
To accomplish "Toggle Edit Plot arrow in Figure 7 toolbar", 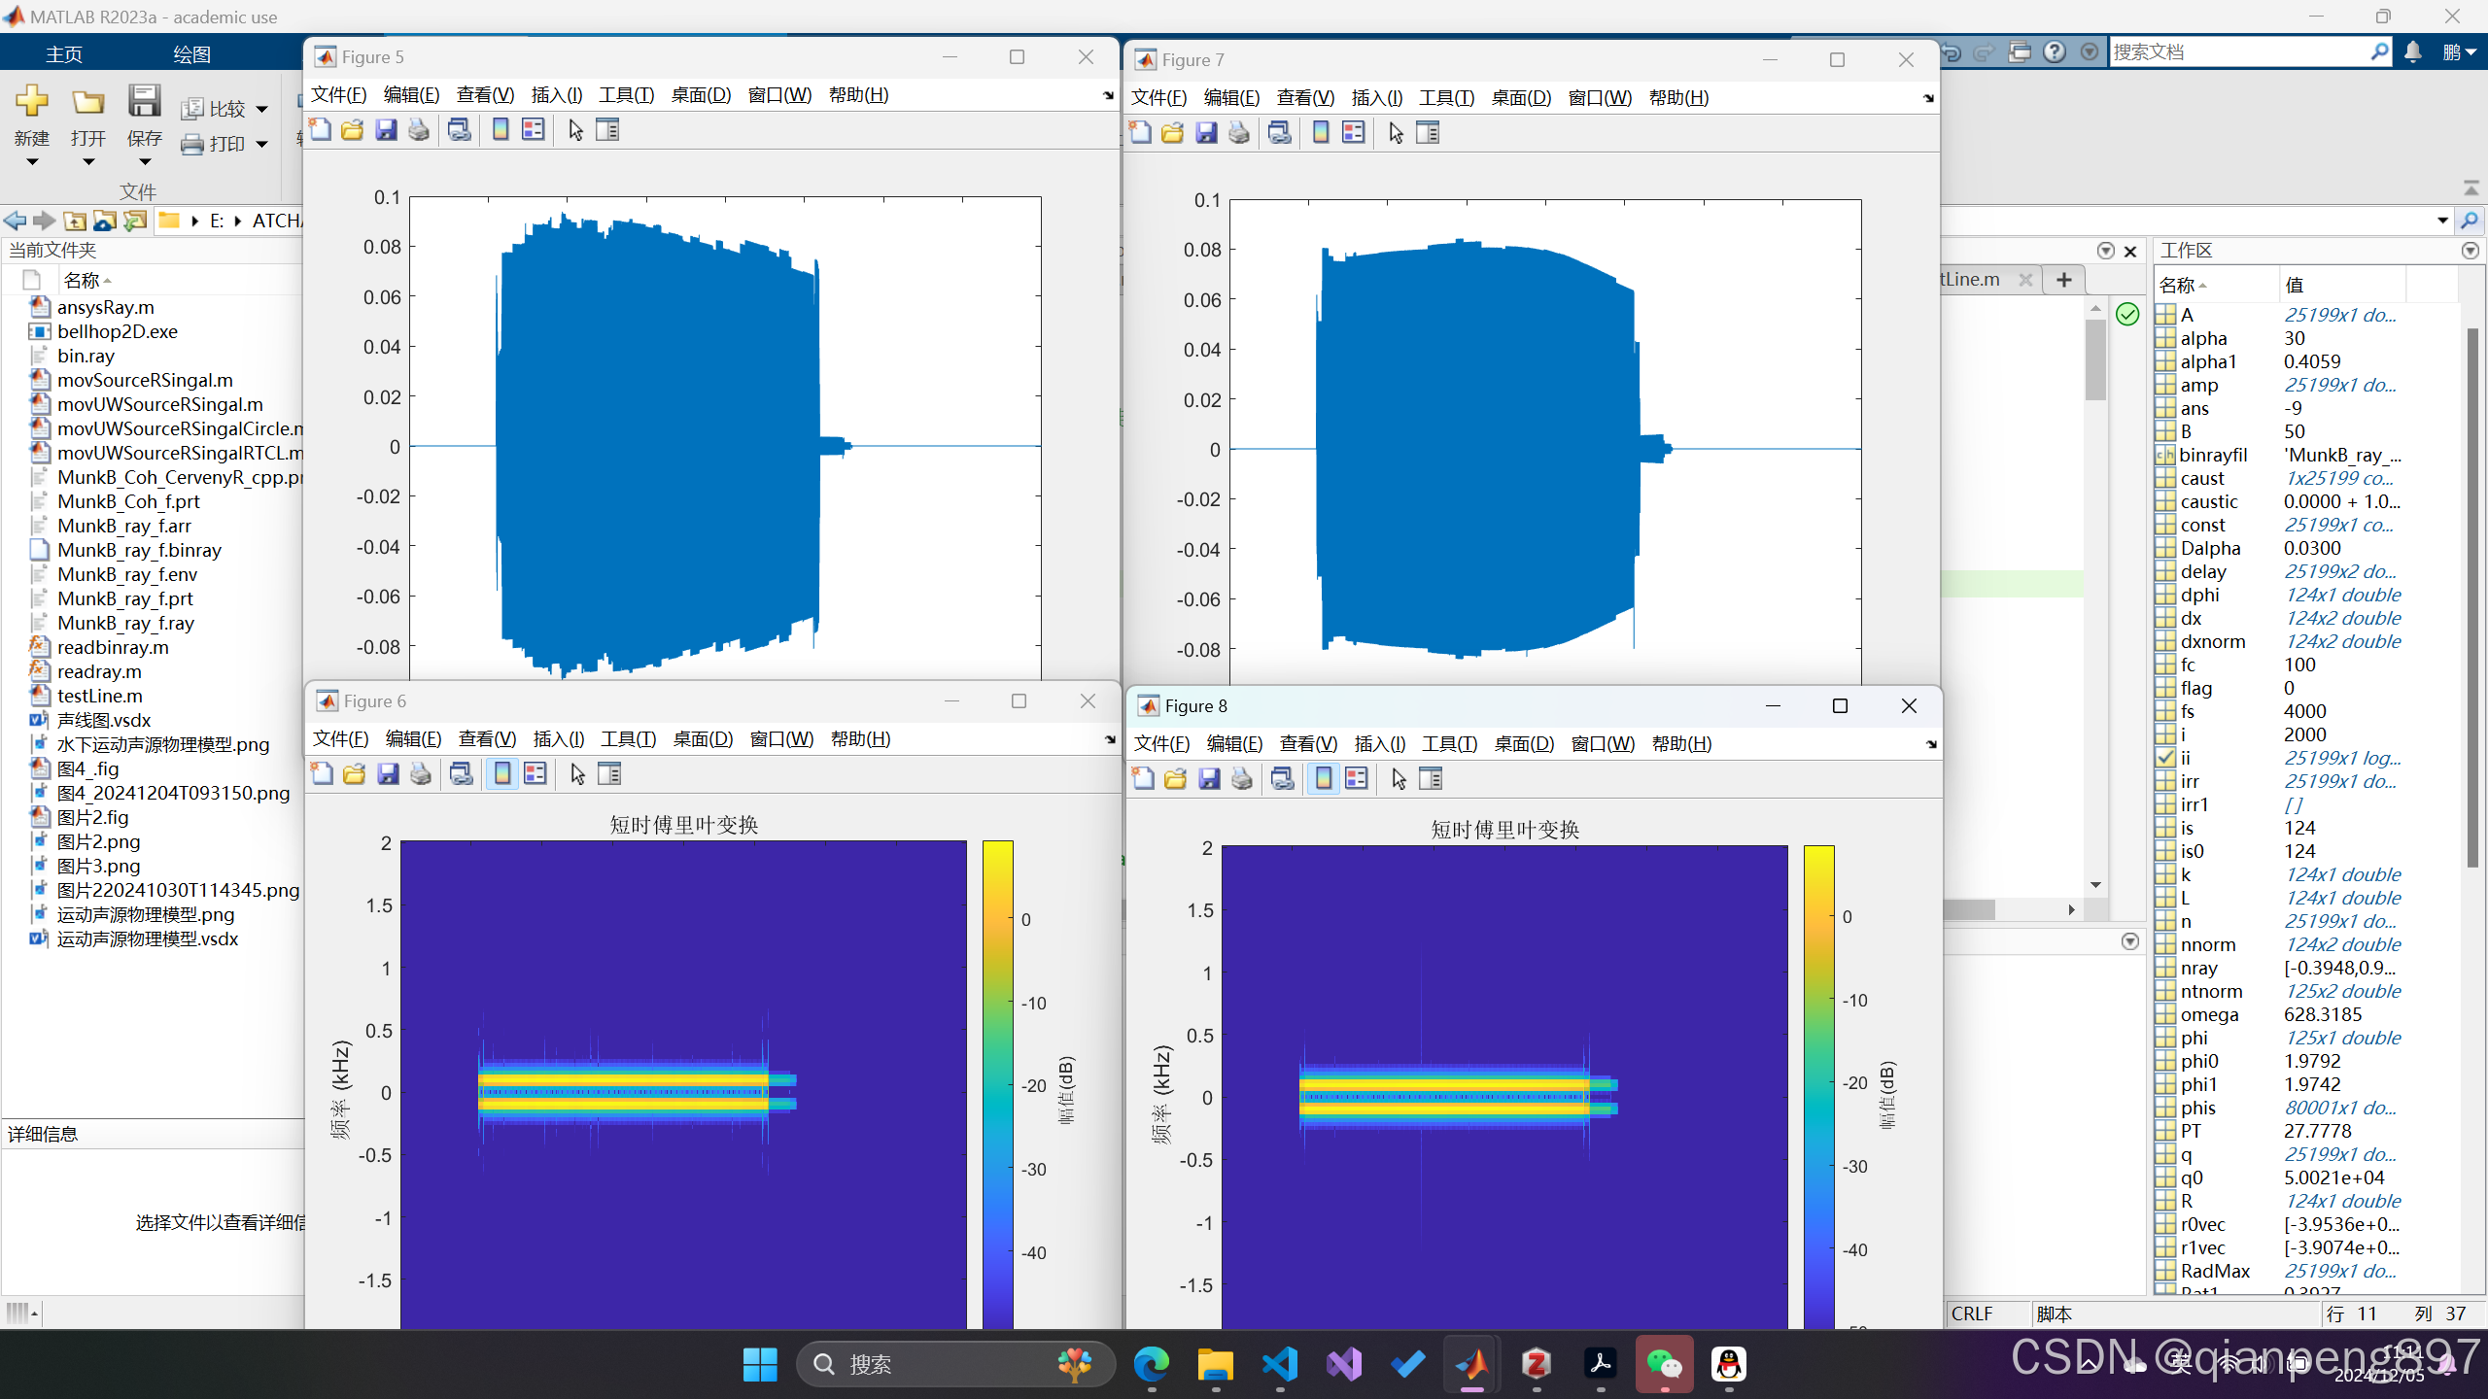I will [1396, 133].
